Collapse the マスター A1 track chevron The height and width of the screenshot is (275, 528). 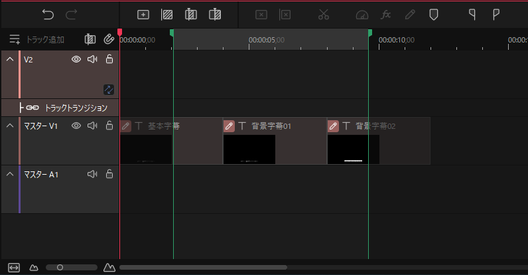tap(10, 174)
